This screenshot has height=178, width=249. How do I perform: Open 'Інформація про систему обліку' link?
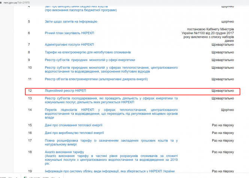111,171
